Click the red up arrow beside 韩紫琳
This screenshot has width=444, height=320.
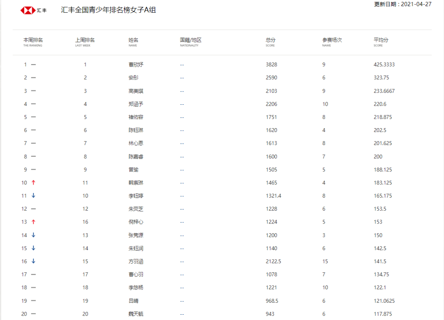[33, 182]
